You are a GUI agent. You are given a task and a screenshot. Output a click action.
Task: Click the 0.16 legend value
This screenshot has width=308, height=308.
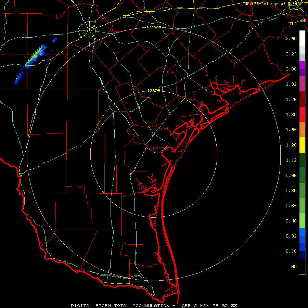(x=291, y=251)
